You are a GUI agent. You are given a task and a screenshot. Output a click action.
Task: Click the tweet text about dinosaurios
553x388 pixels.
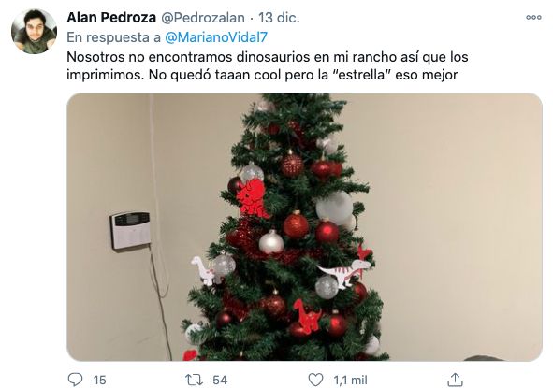(268, 65)
